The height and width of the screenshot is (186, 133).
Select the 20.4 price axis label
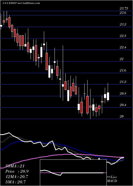pyautogui.click(x=123, y=105)
